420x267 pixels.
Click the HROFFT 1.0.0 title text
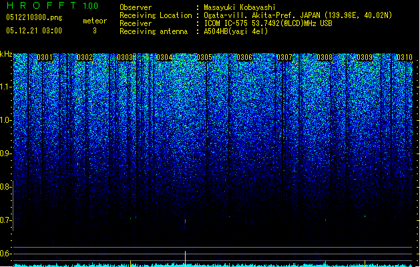pos(52,5)
